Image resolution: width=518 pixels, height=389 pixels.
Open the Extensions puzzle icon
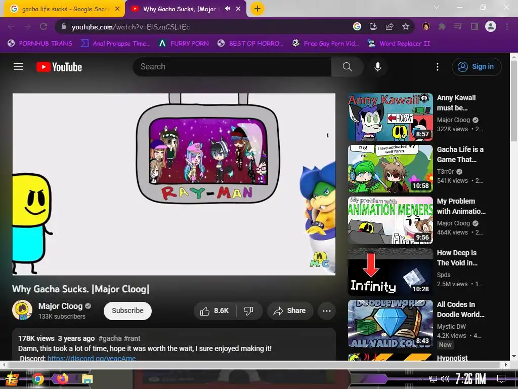442,26
